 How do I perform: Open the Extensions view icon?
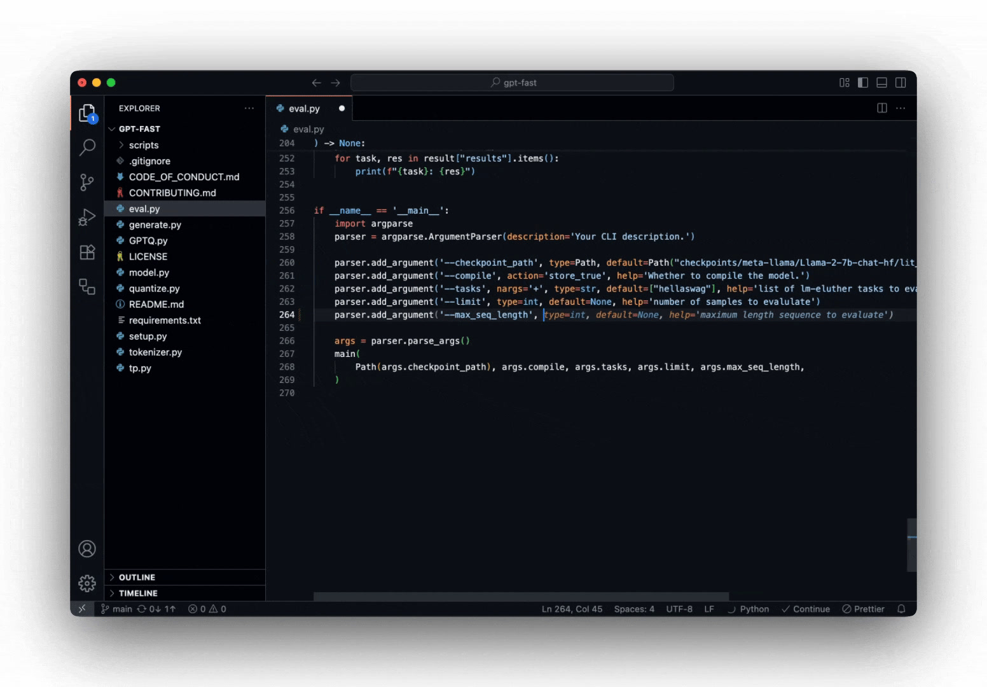point(87,252)
